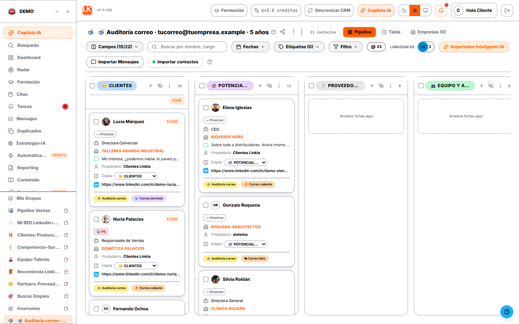Image resolution: width=519 pixels, height=324 pixels.
Task: Open Tareas in the sidebar
Action: coord(38,107)
